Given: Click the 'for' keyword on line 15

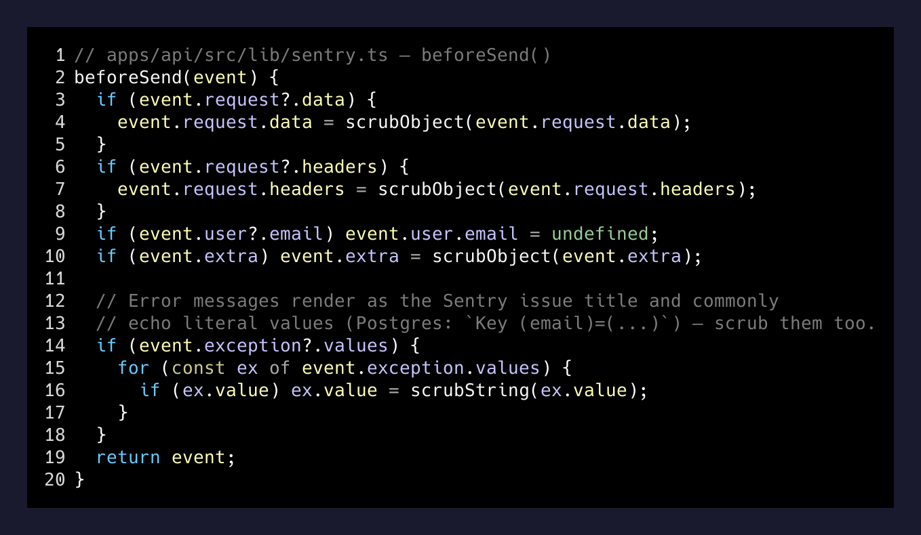Looking at the screenshot, I should [134, 368].
